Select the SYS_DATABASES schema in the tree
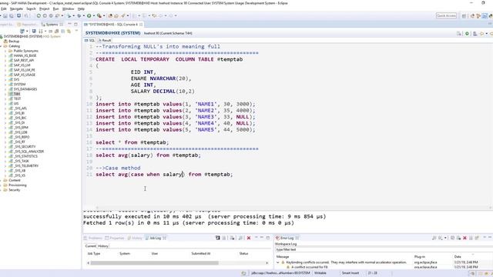The height and width of the screenshot is (277, 493). tap(25, 89)
